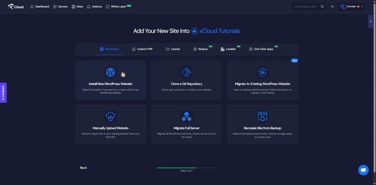376x185 pixels.
Task: Open the live chat bubble
Action: point(363,170)
